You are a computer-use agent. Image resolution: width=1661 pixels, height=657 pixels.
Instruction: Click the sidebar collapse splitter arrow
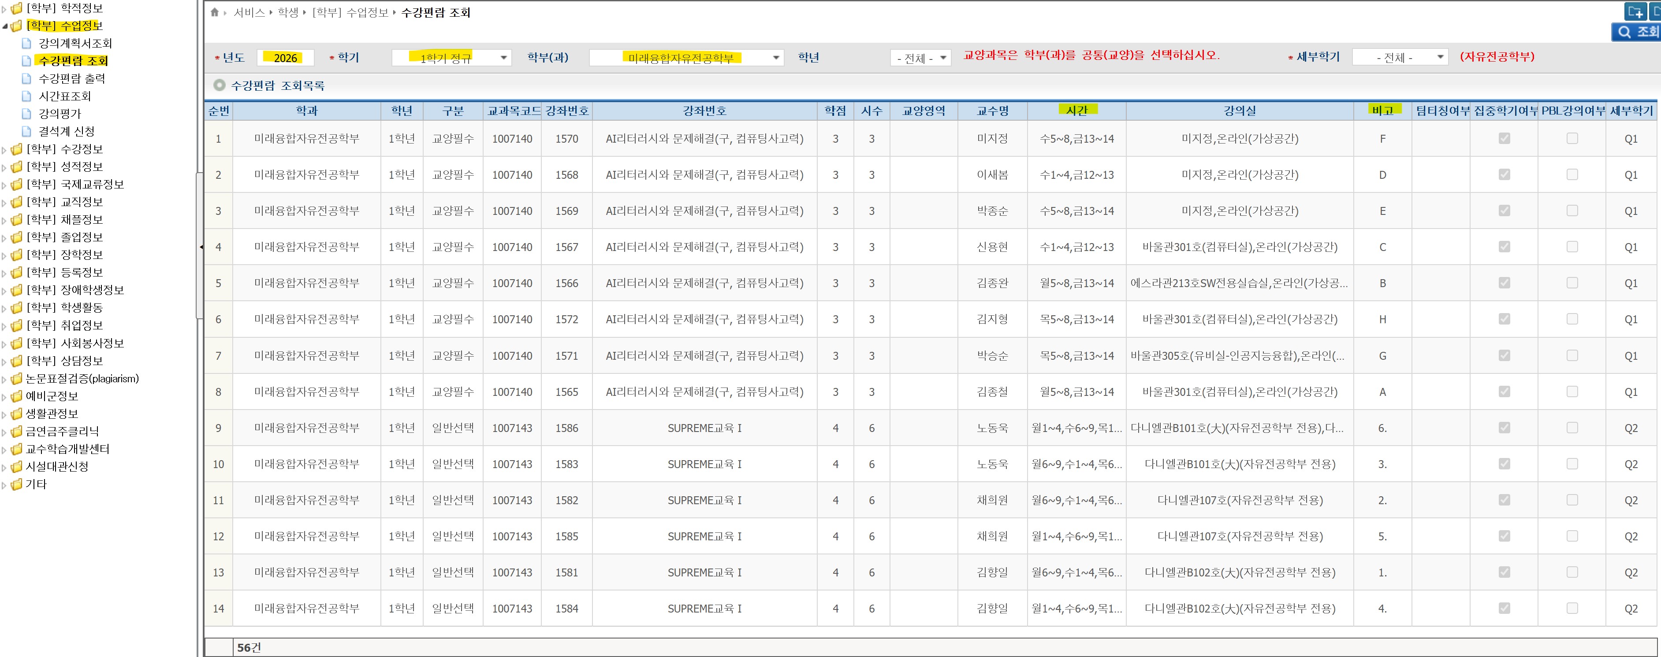coord(201,247)
